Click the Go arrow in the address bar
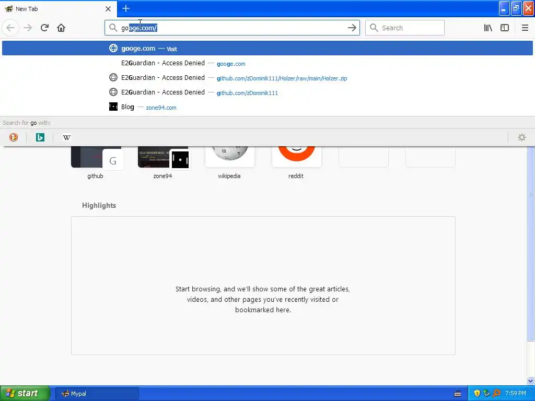 (x=352, y=28)
